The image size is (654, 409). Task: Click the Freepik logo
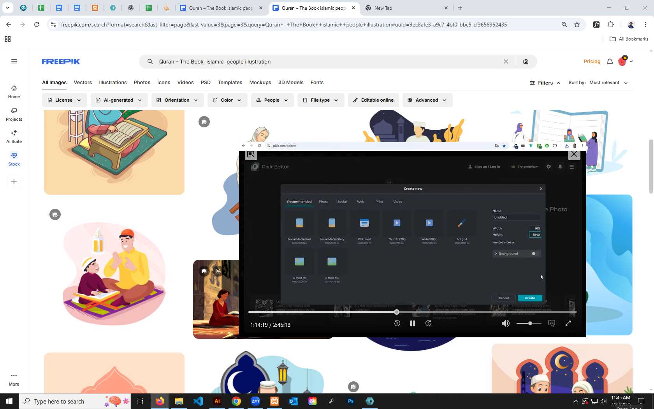pos(61,62)
